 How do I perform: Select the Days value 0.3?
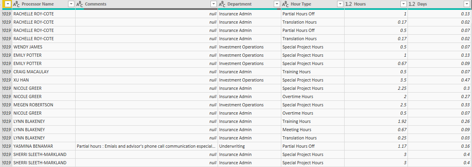click(x=440, y=89)
